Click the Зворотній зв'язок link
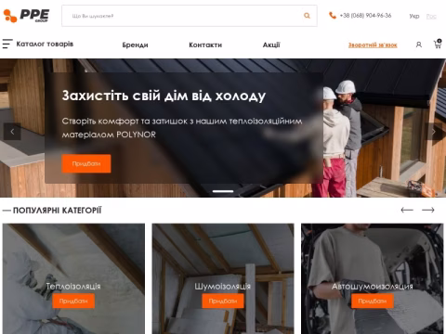Image resolution: width=446 pixels, height=334 pixels. (373, 45)
